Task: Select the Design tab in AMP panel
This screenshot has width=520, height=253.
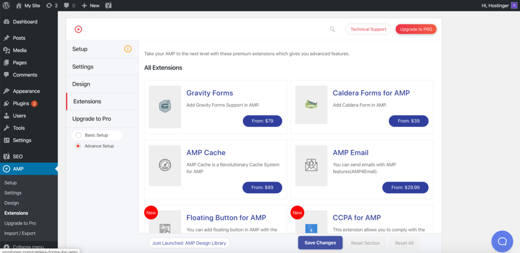Action: pos(103,84)
